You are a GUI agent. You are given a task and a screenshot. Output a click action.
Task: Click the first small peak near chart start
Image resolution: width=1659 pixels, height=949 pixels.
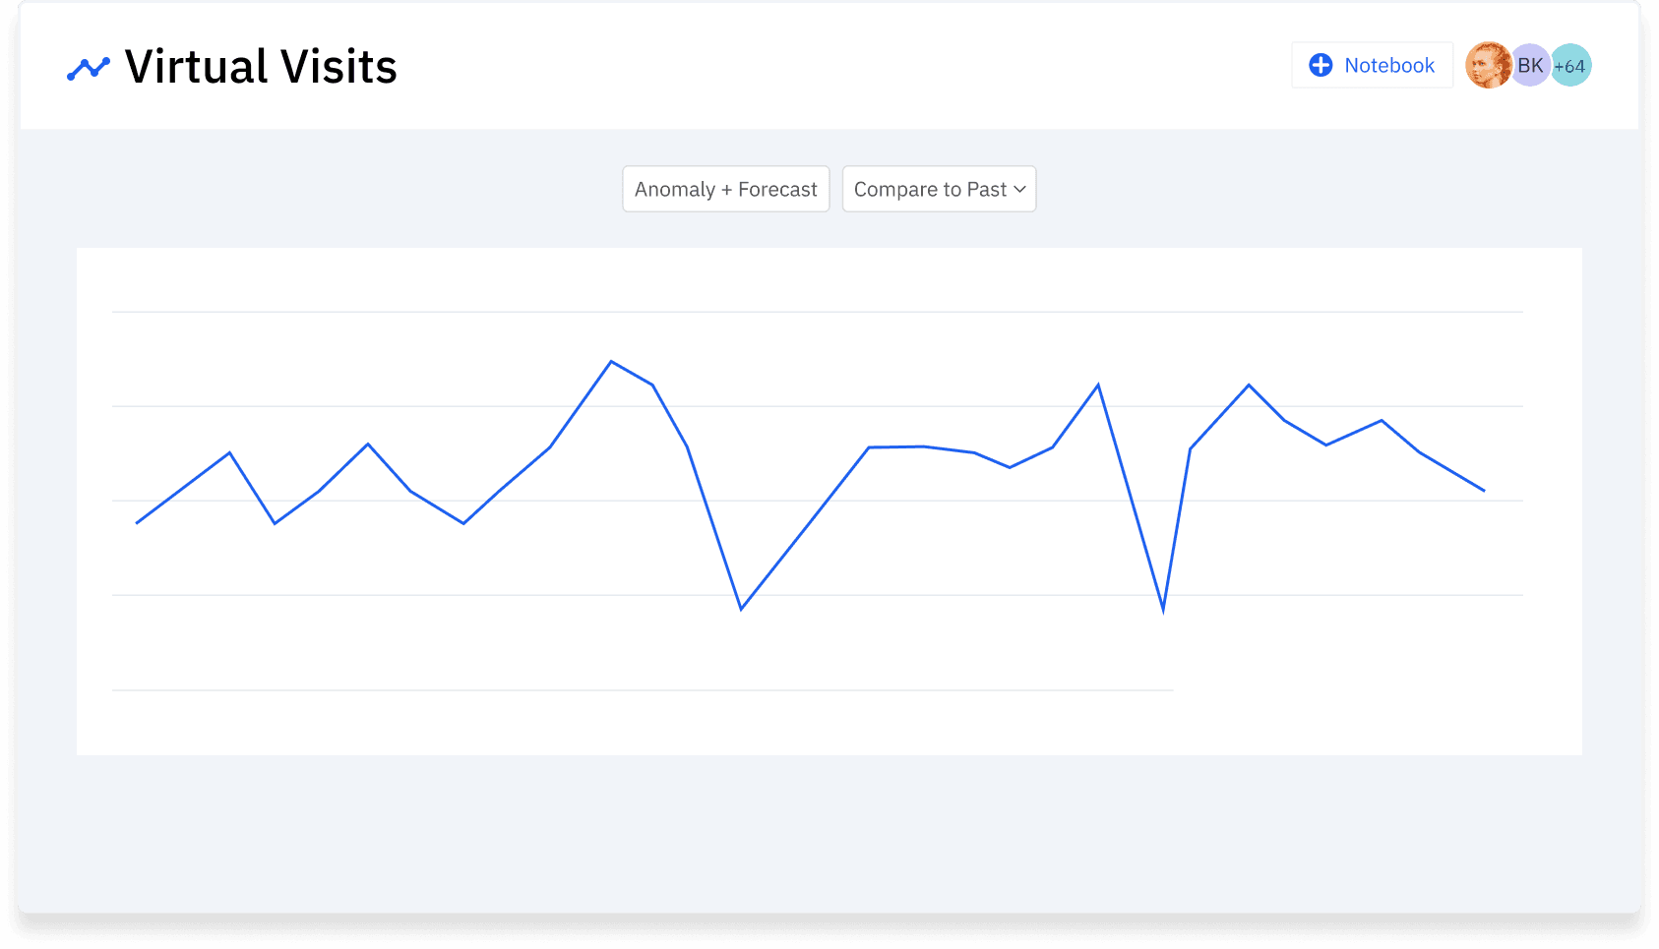tap(229, 453)
